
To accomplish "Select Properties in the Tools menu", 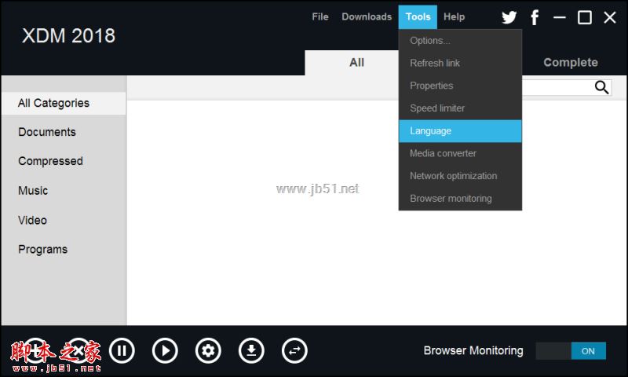I will pyautogui.click(x=460, y=86).
